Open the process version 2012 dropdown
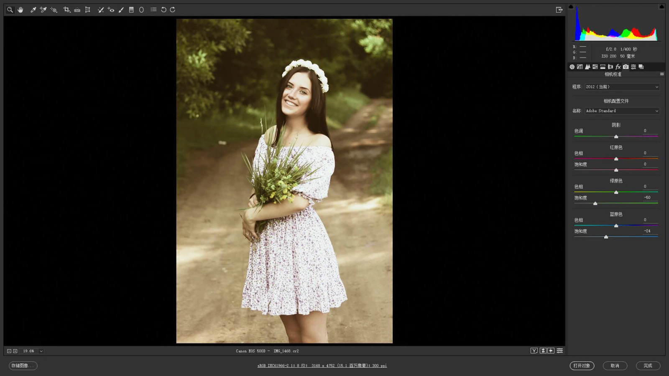The image size is (669, 376). [x=622, y=87]
